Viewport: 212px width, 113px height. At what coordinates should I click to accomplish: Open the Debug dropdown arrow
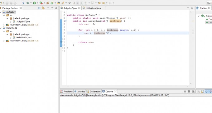(31, 3)
